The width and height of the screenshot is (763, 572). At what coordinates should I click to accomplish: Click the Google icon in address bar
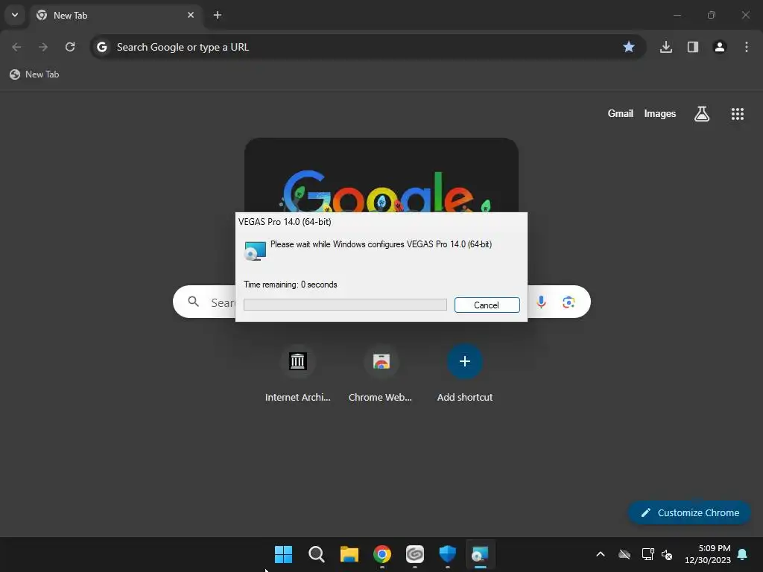coord(101,47)
